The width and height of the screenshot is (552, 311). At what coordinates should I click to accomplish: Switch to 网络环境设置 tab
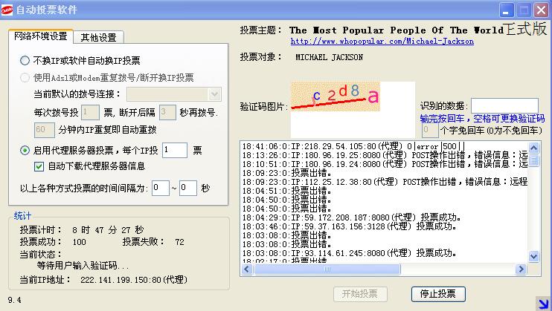click(40, 36)
